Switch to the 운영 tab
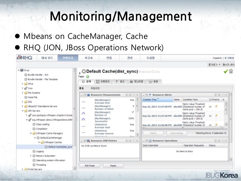 pos(153,82)
